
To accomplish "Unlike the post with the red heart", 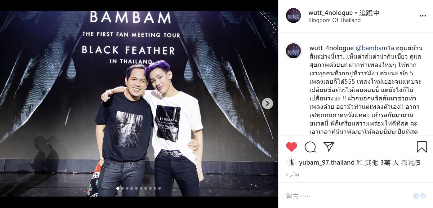I will pyautogui.click(x=291, y=147).
